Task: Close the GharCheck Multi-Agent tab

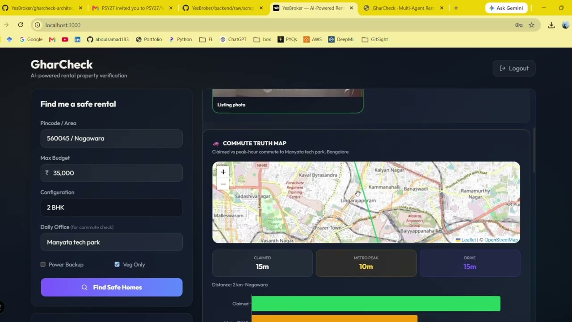Action: tap(442, 8)
